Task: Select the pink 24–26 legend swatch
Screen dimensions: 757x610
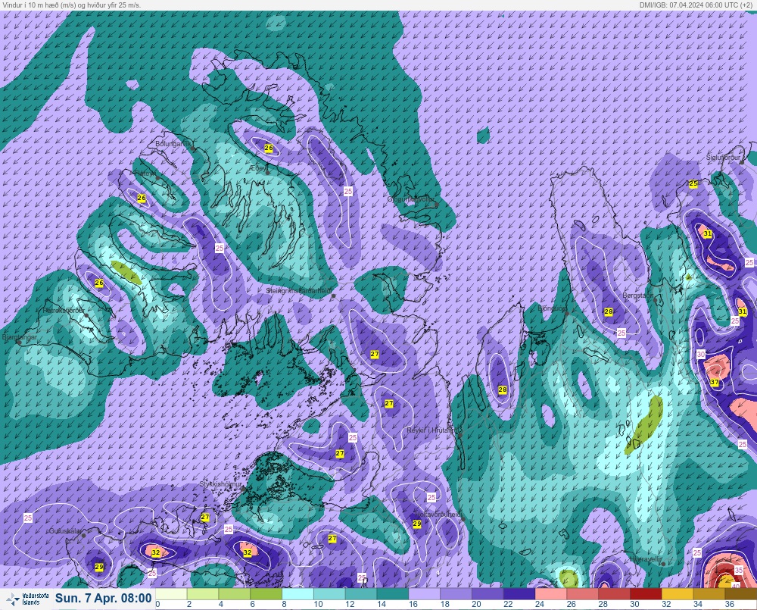Action: point(551,593)
